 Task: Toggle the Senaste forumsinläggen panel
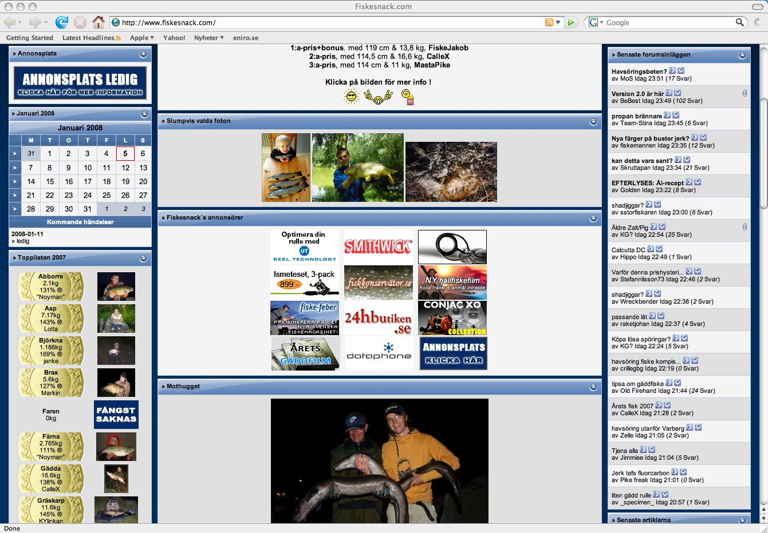[x=742, y=55]
